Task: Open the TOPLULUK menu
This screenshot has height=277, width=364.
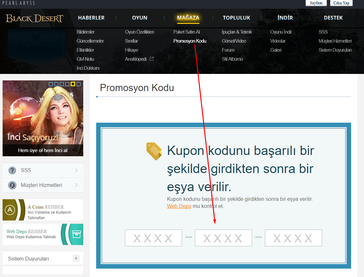Action: coord(237,18)
